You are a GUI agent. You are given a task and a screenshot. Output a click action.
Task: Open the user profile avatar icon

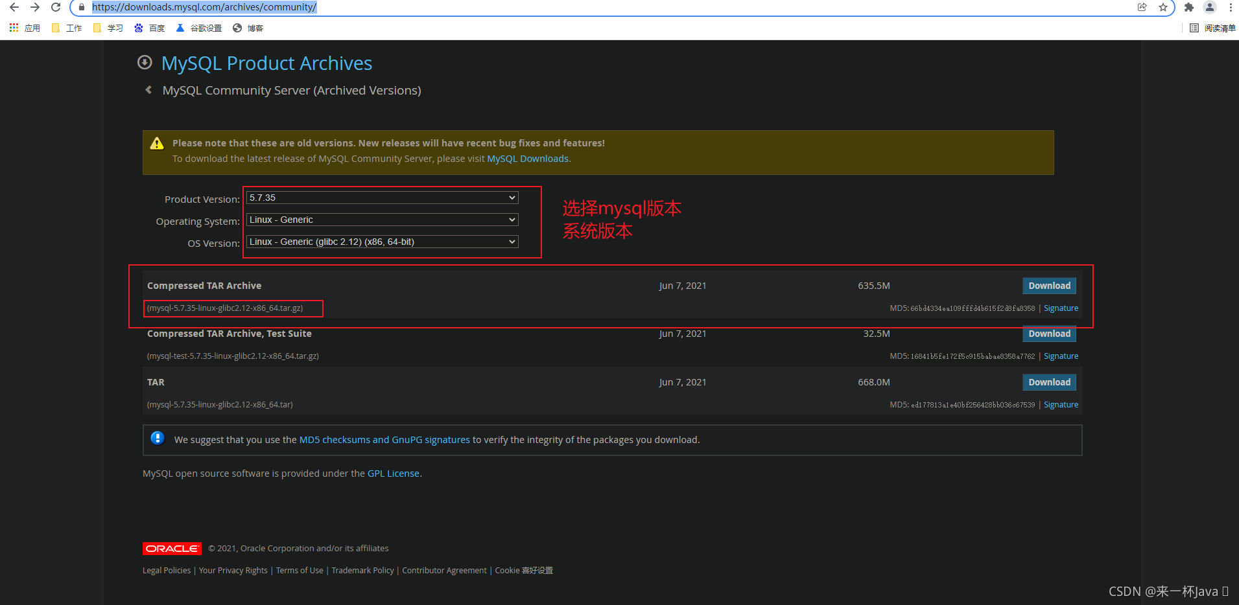(1210, 7)
